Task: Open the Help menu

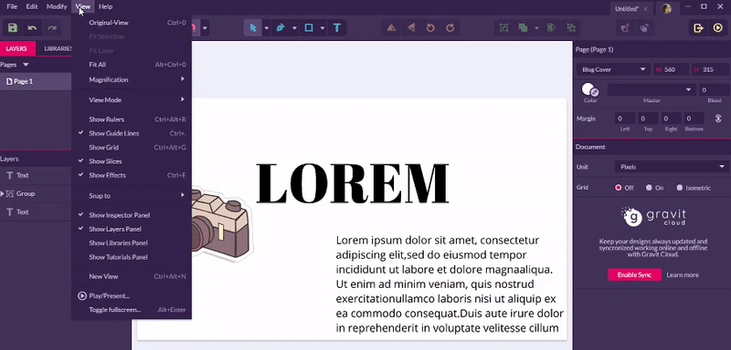Action: (106, 6)
